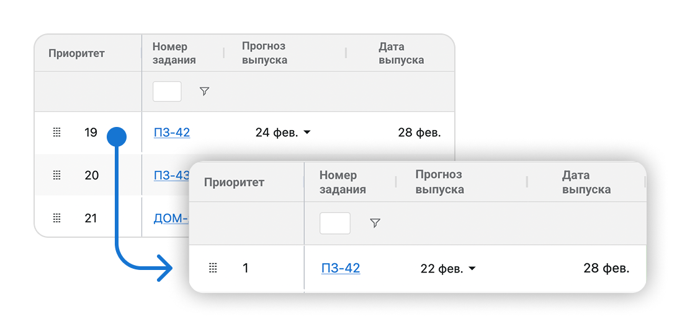Click the blue circle marker near priority 19
Screen dimensions: 695x322
click(x=117, y=137)
